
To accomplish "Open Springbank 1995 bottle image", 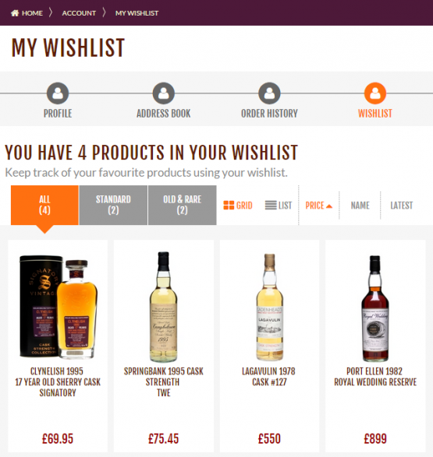I will (x=164, y=307).
